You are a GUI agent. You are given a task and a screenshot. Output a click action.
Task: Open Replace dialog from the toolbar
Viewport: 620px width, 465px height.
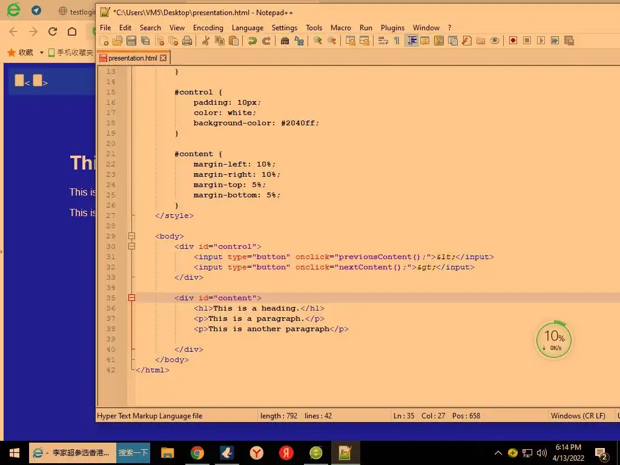299,41
